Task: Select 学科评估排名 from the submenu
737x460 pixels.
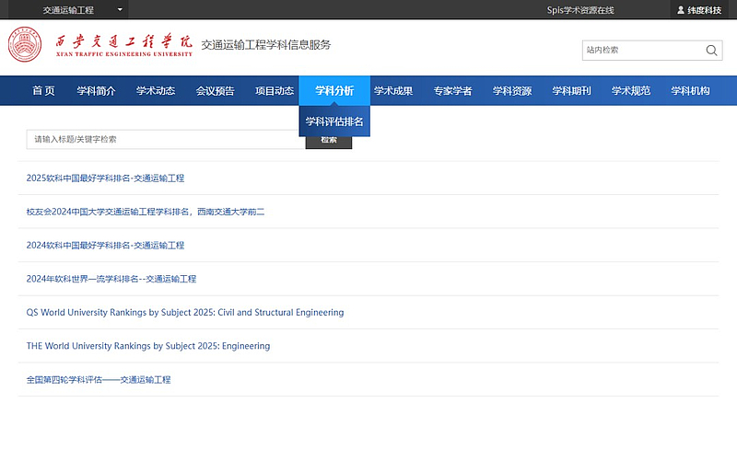Action: point(334,121)
